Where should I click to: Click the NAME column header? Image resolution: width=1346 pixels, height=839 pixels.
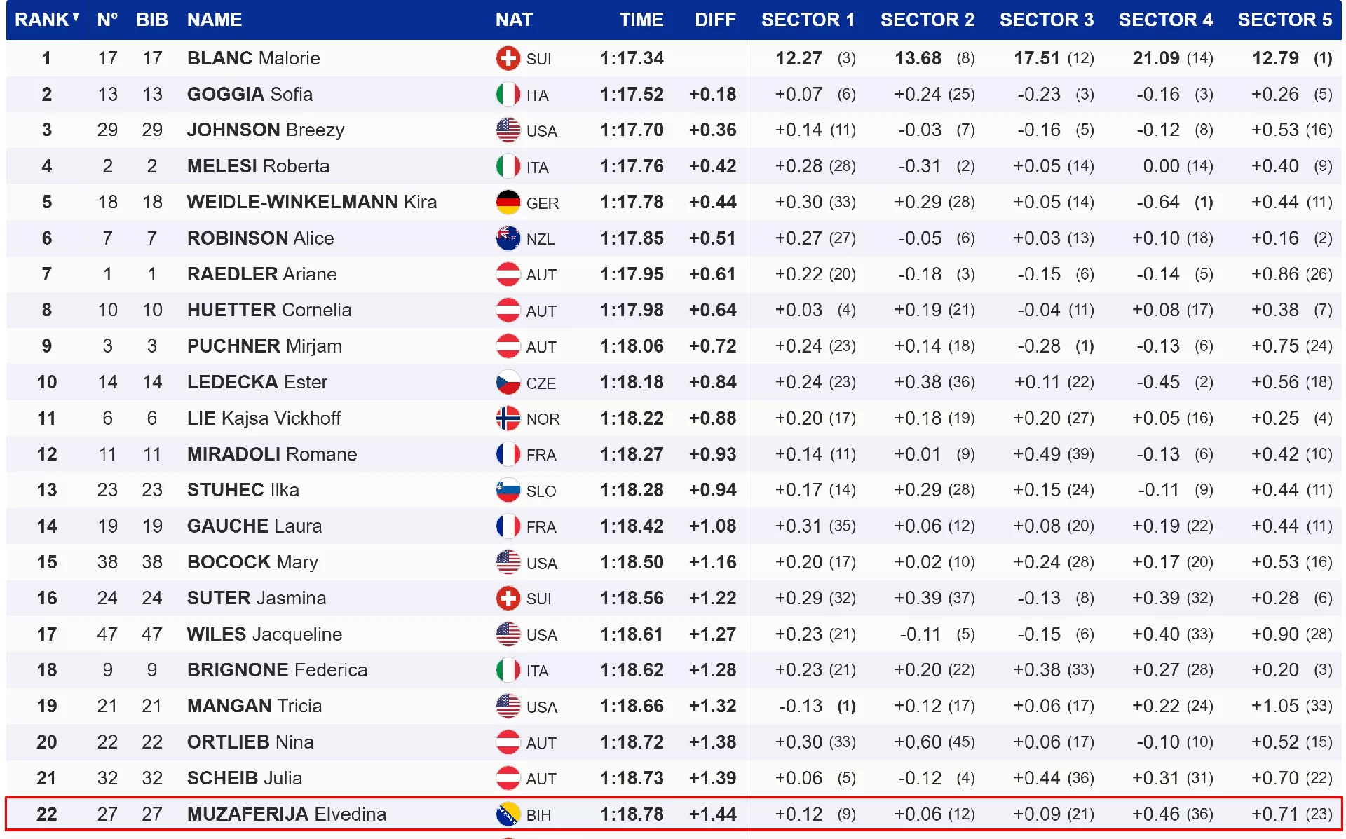point(215,20)
